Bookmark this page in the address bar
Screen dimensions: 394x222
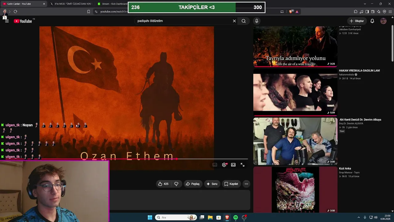click(89, 12)
